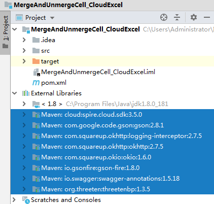Expand the .idea folder

pyautogui.click(x=24, y=40)
